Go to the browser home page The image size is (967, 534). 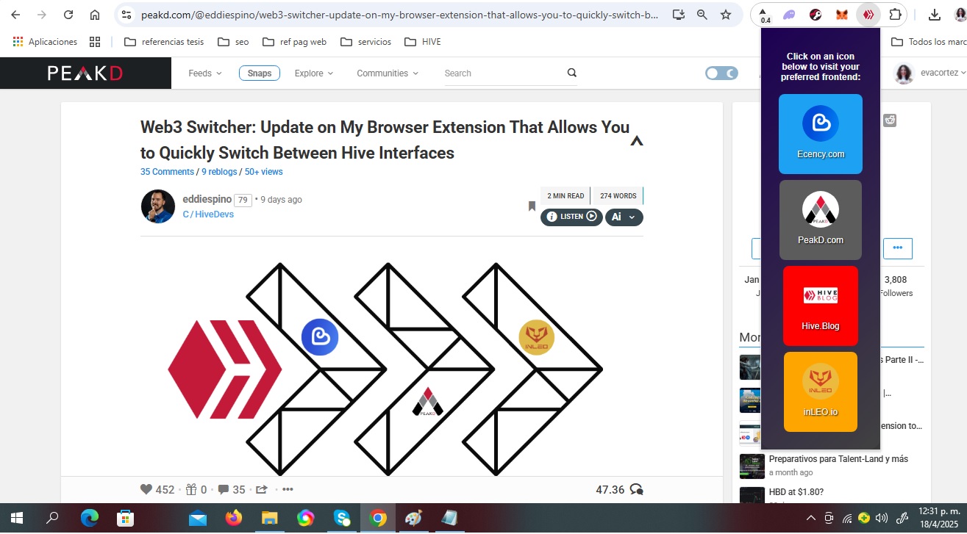point(95,15)
